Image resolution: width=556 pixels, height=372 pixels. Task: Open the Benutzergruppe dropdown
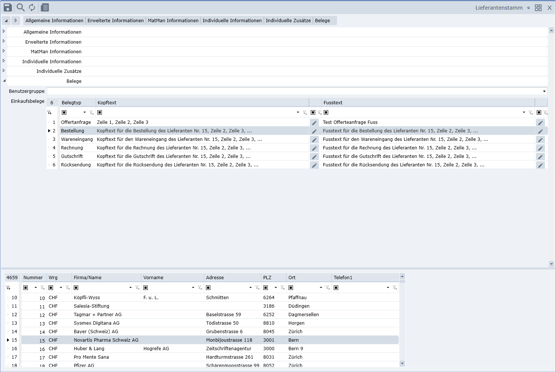point(544,91)
